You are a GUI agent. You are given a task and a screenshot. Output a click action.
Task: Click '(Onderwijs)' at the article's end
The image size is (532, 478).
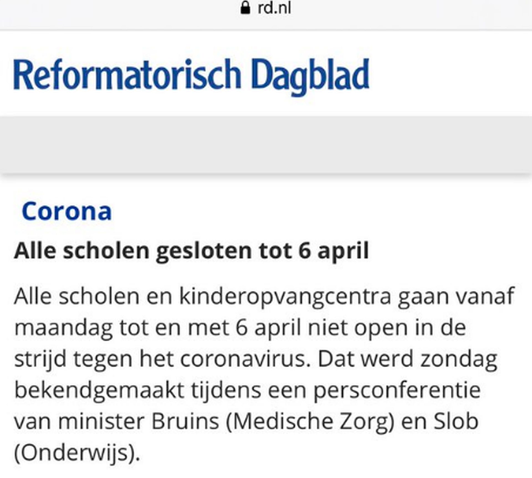pyautogui.click(x=77, y=453)
